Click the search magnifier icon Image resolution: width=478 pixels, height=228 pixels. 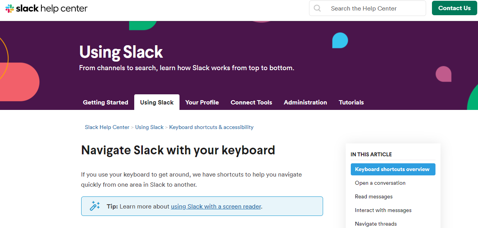pyautogui.click(x=317, y=8)
